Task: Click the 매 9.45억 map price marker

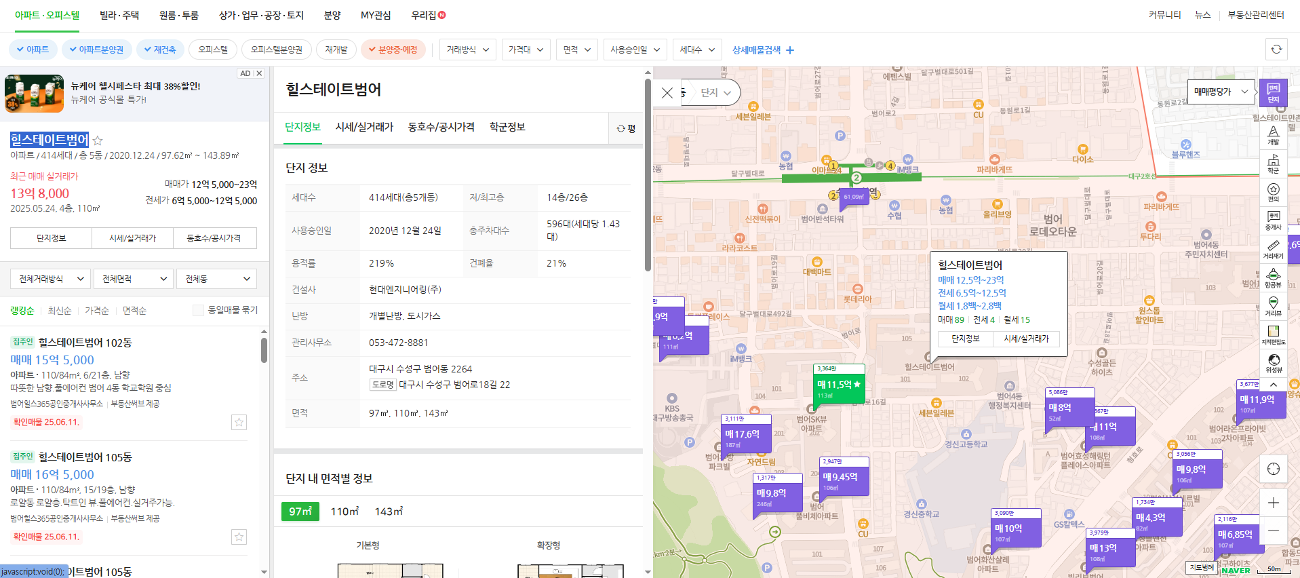Action: coord(844,477)
